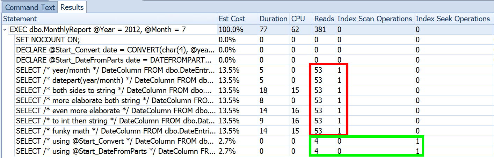This screenshot has width=494, height=158.
Task: Switch to the Command Text tab
Action: [30, 7]
